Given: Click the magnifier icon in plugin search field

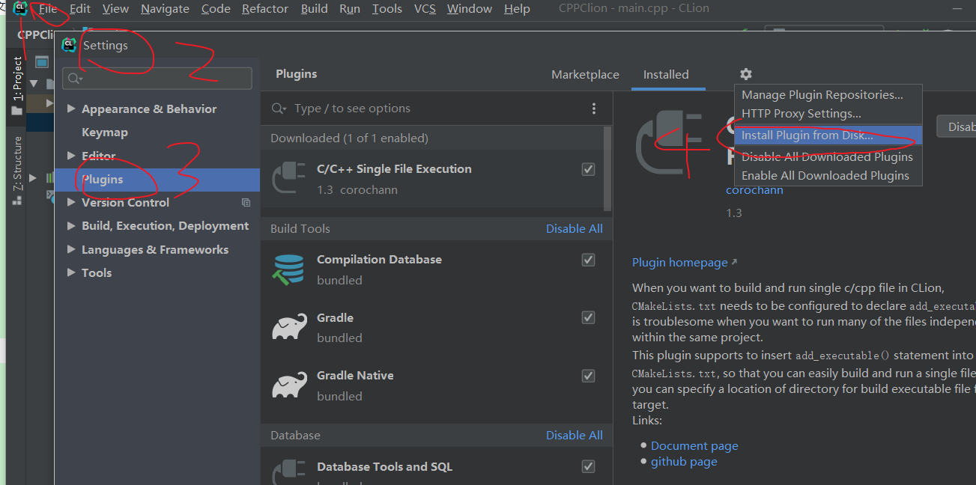Looking at the screenshot, I should point(279,109).
